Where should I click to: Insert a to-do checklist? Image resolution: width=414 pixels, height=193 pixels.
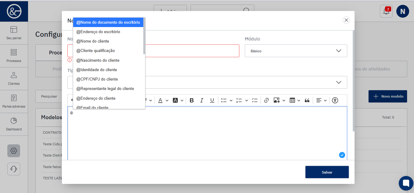point(255,100)
